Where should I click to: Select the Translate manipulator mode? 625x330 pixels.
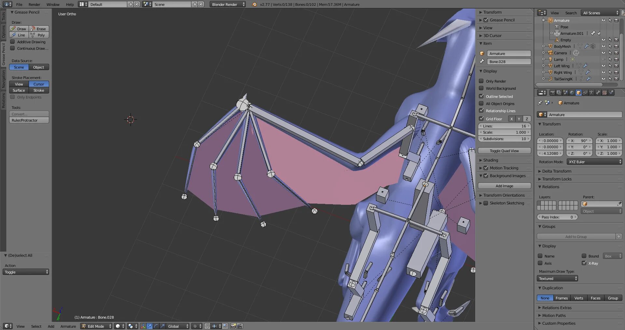pyautogui.click(x=149, y=326)
